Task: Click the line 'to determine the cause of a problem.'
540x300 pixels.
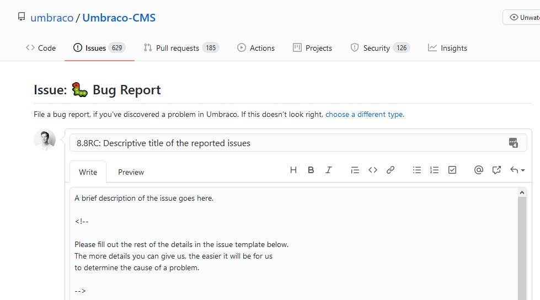Action: pyautogui.click(x=137, y=267)
